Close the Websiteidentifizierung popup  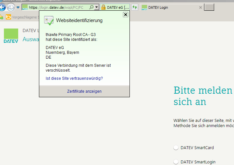tap(126, 15)
